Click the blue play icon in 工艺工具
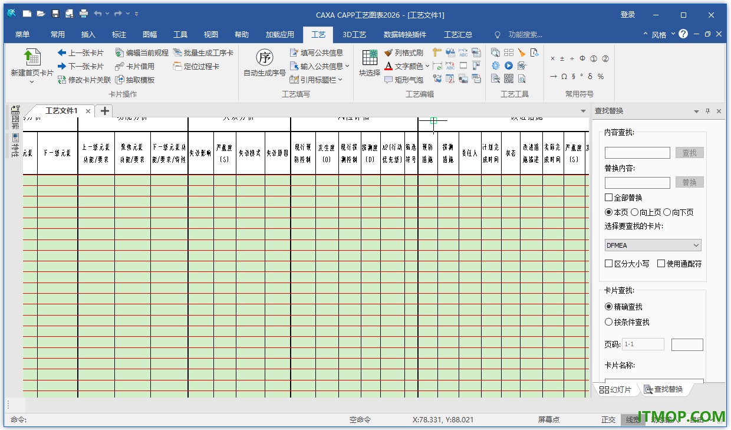This screenshot has height=430, width=731. 509,65
